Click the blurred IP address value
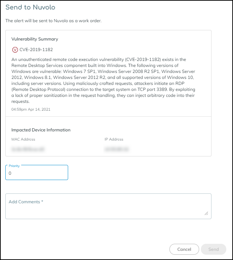The height and width of the screenshot is (260, 233). tap(116, 149)
